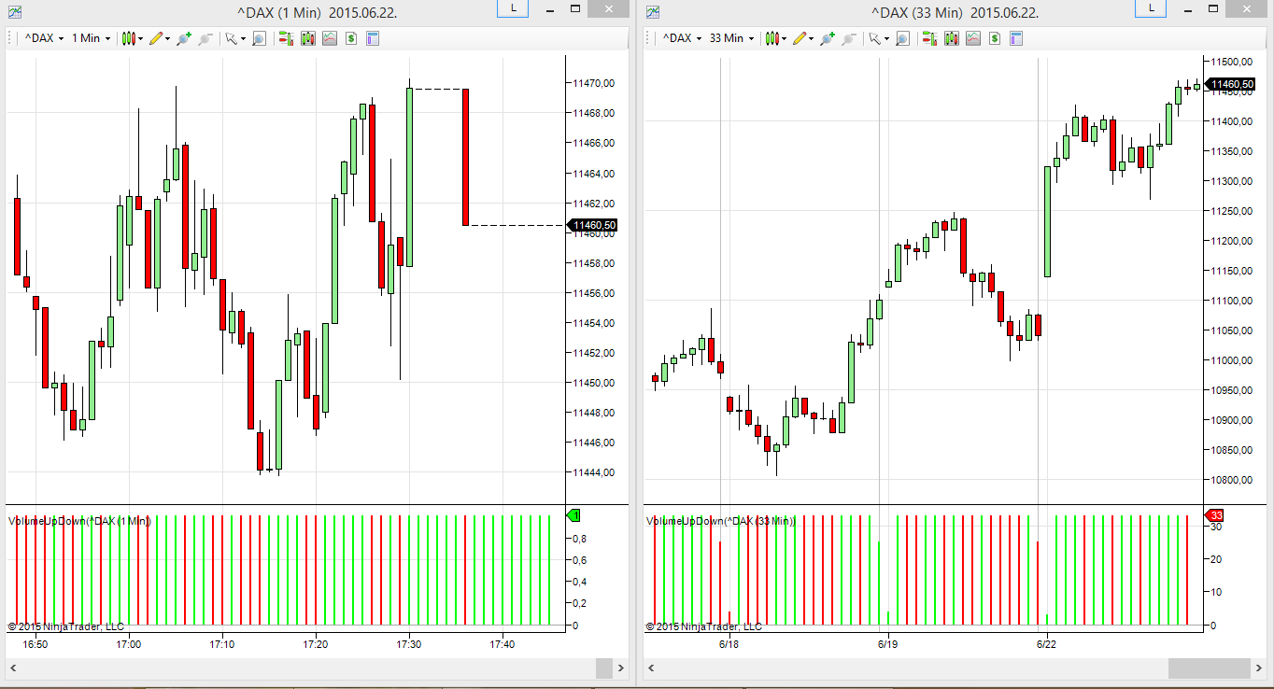Click the chart window icon of the 33 Min window
The image size is (1274, 689).
(x=653, y=11)
